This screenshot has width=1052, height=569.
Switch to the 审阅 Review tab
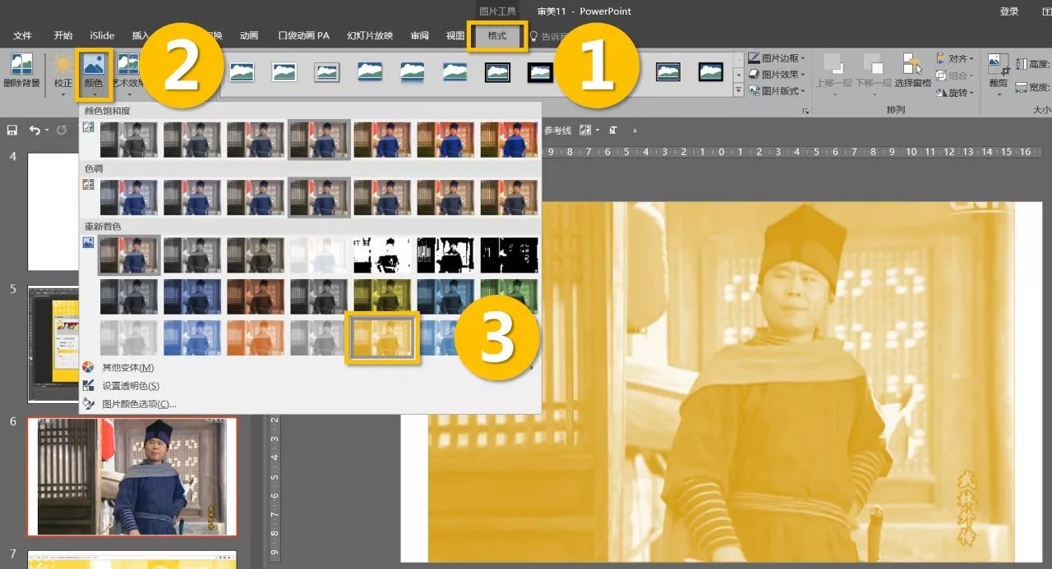pyautogui.click(x=420, y=36)
